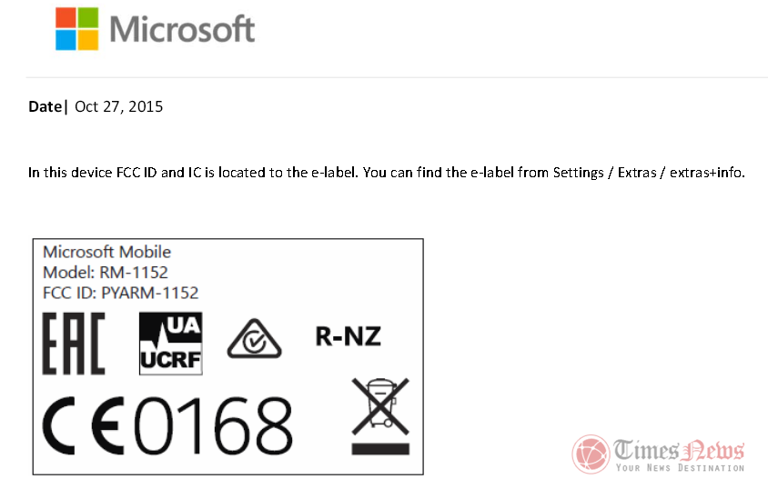The width and height of the screenshot is (768, 489).
Task: Click the green square of Microsoft logo
Action: tap(88, 17)
